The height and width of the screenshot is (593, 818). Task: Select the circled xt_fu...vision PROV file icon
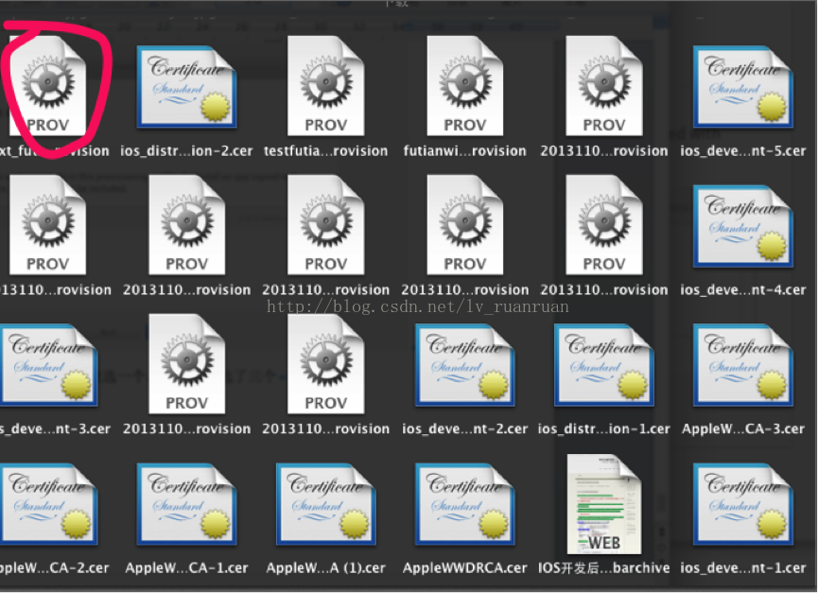pyautogui.click(x=48, y=86)
